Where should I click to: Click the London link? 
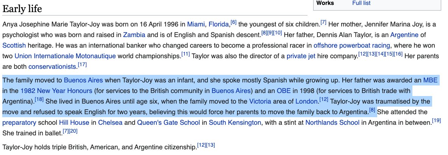[x=306, y=101]
